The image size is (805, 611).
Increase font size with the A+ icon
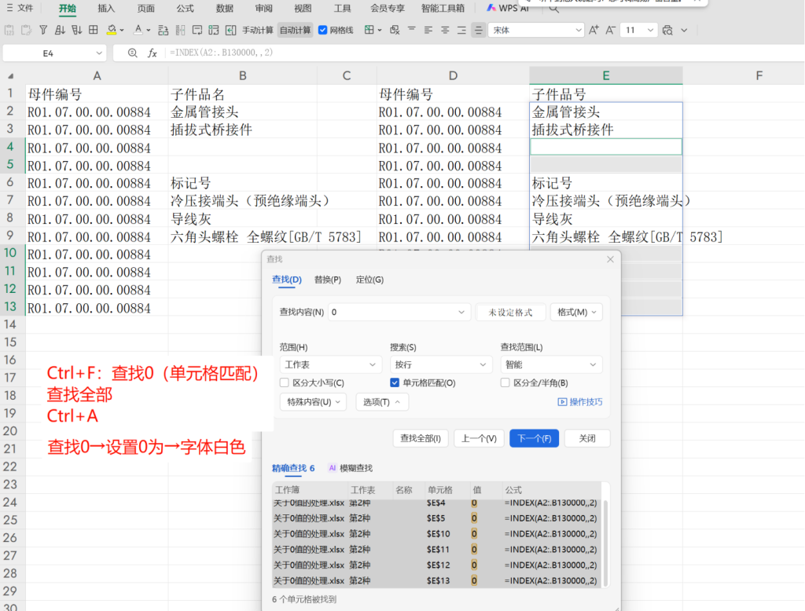(x=594, y=31)
